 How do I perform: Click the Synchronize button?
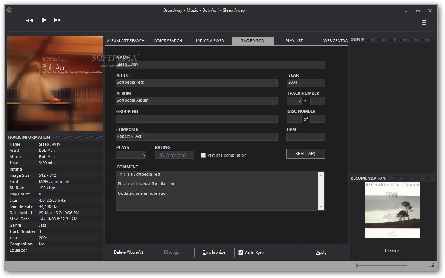(214, 252)
